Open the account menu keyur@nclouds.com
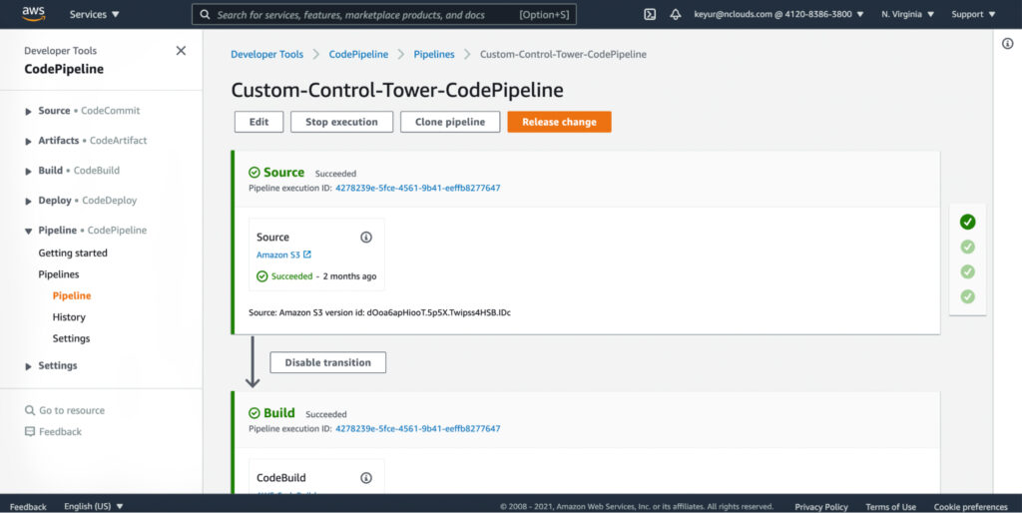Image resolution: width=1022 pixels, height=513 pixels. (x=778, y=14)
